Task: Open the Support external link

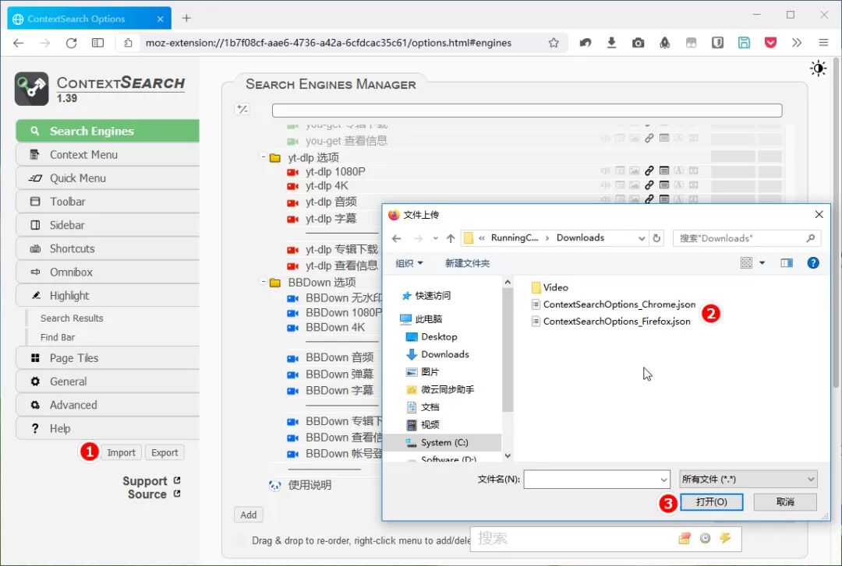Action: pos(151,480)
